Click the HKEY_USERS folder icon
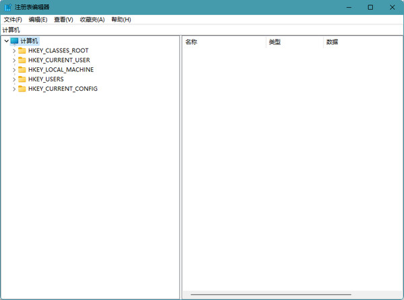404x300 pixels. tap(22, 79)
